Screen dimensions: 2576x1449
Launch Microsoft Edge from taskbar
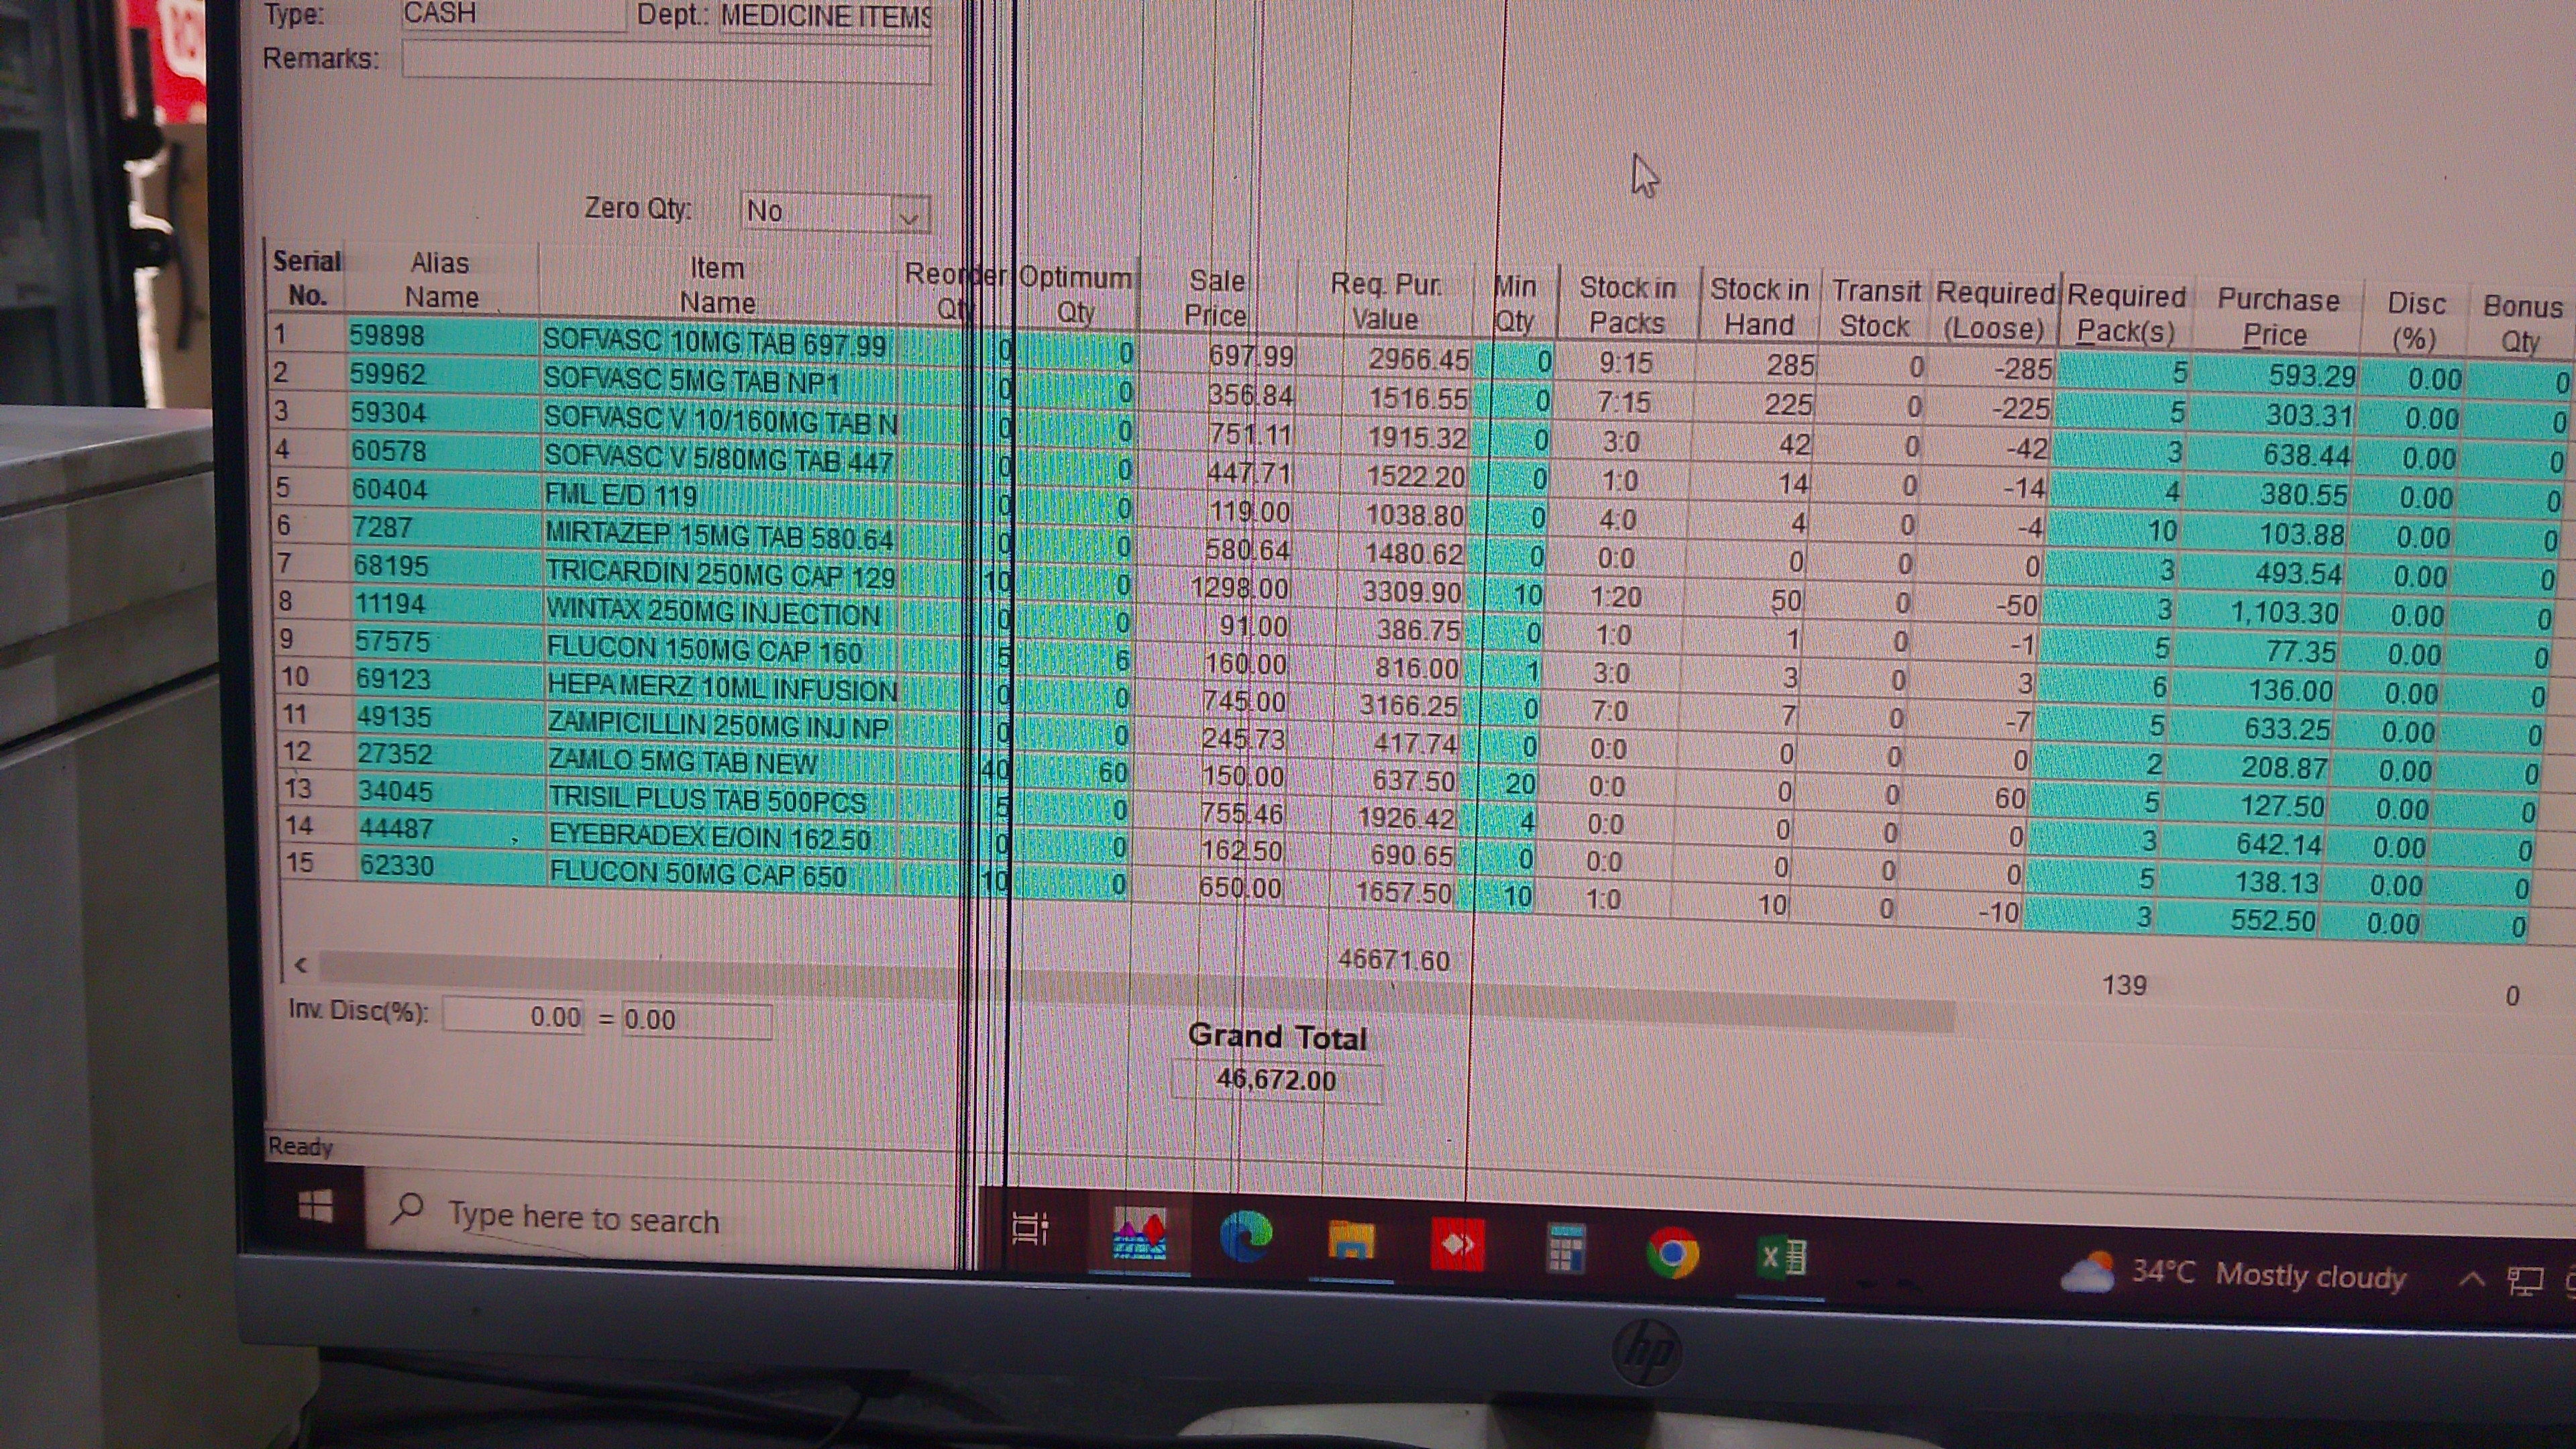point(1245,1238)
